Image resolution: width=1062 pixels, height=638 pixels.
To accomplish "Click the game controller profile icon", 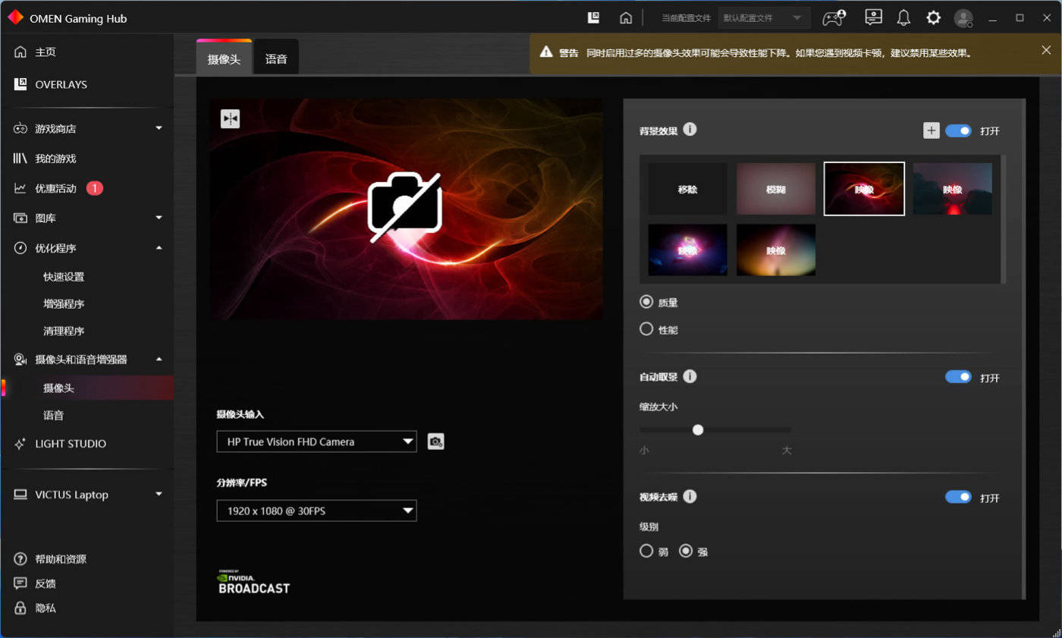I will [x=834, y=18].
